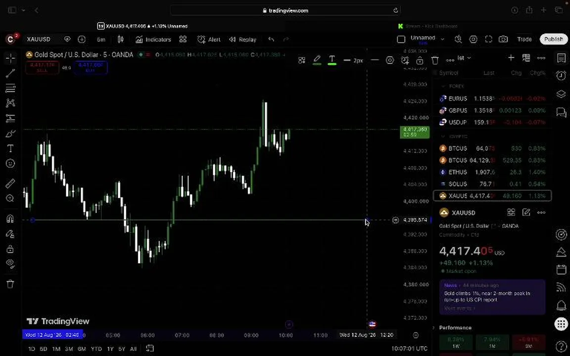
Task: Start bar Replay mode
Action: coord(243,39)
